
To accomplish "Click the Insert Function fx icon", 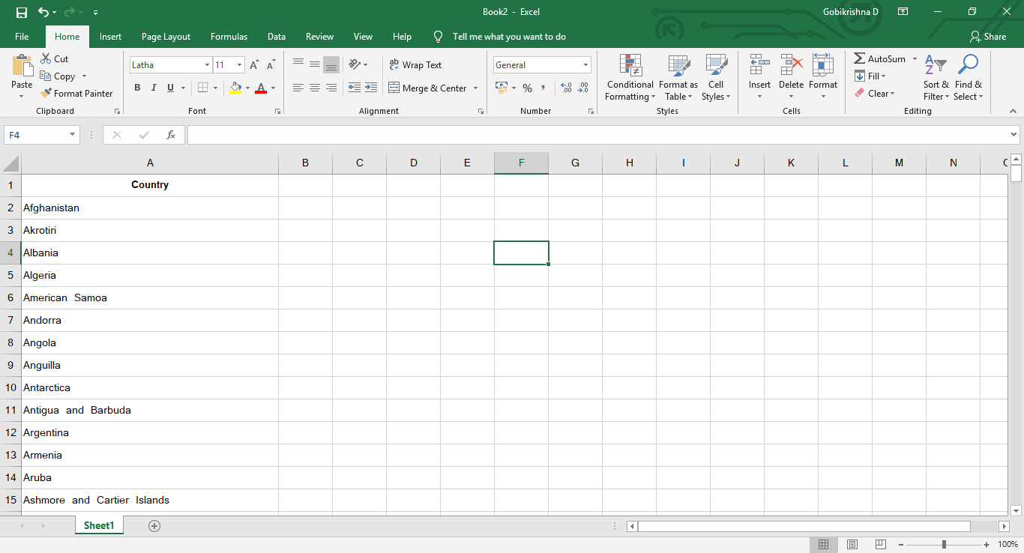I will click(171, 135).
